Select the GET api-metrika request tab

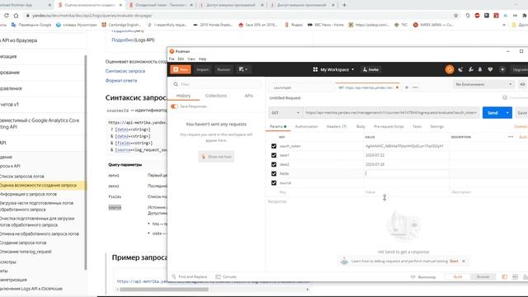click(367, 87)
